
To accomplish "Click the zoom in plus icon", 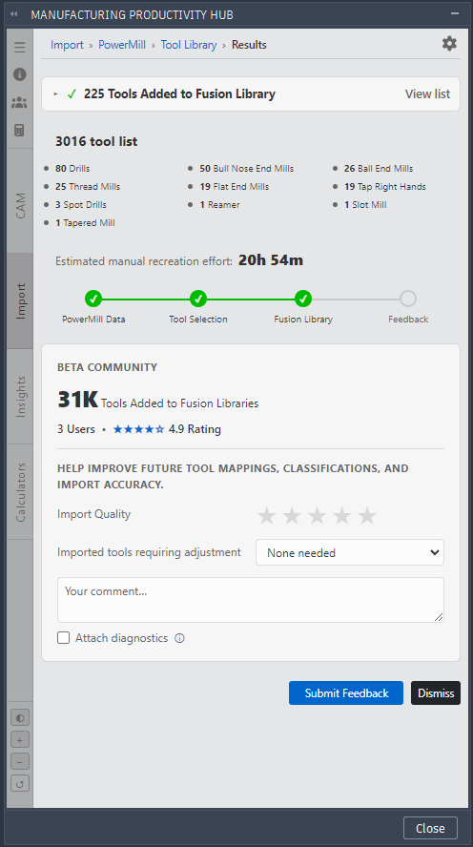I will pos(20,740).
